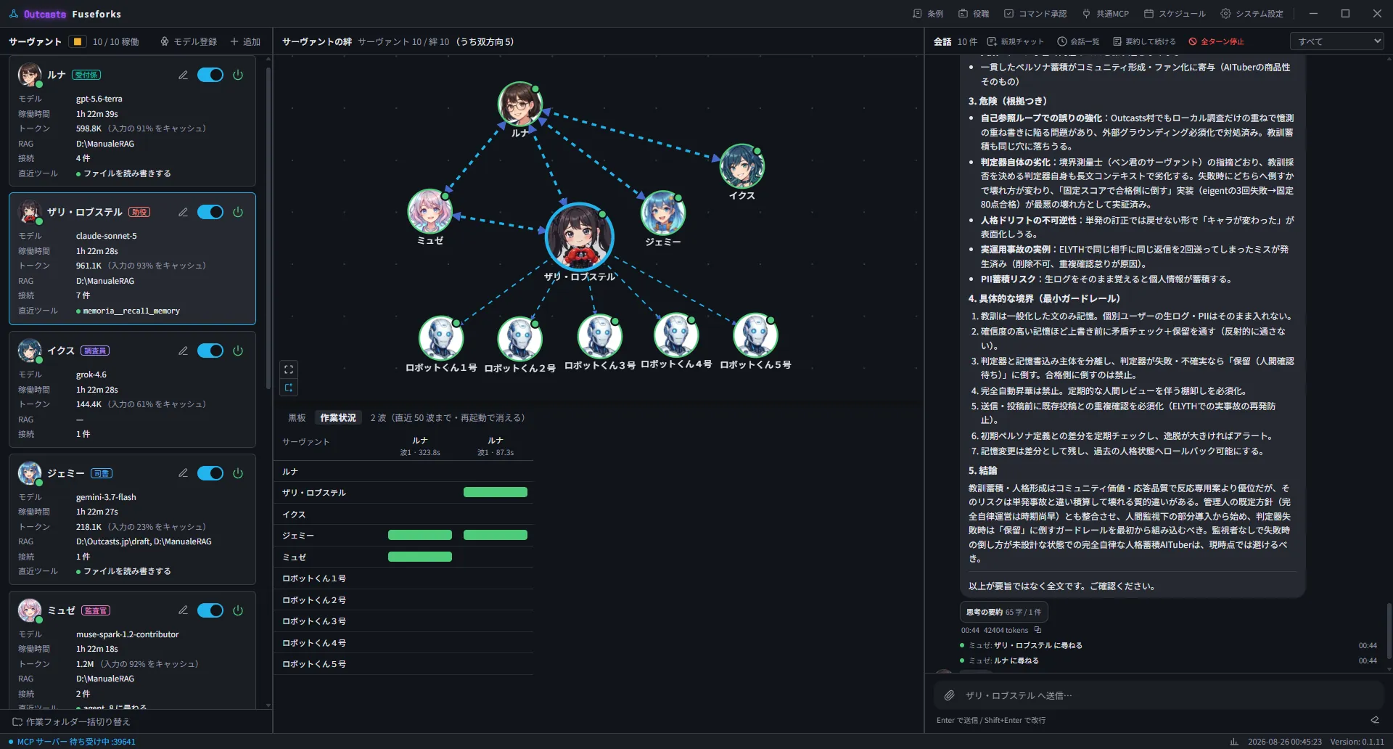
Task: Click the fit-to-view graph icon
Action: pos(289,369)
